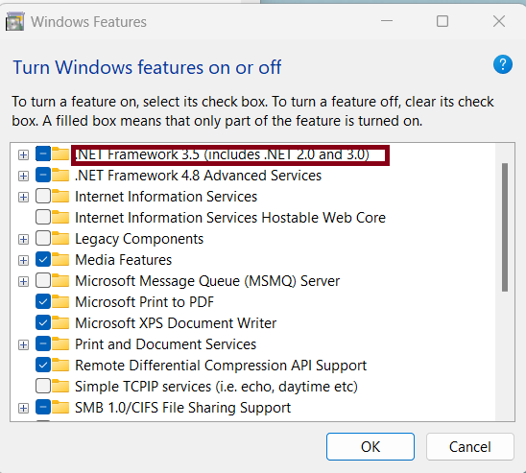The image size is (526, 473).
Task: Click the Cancel button
Action: tap(470, 446)
